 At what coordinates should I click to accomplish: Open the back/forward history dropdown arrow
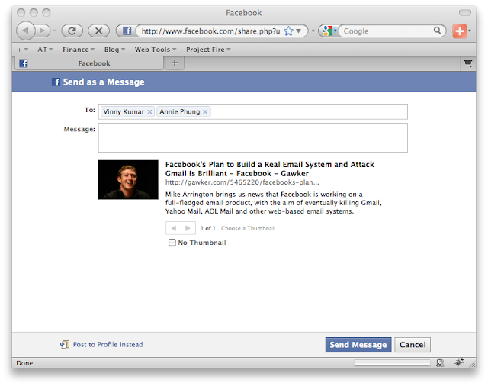coord(54,31)
